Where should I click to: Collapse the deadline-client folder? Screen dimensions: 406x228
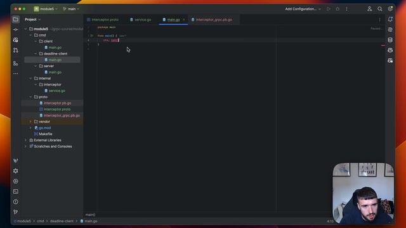pos(36,53)
